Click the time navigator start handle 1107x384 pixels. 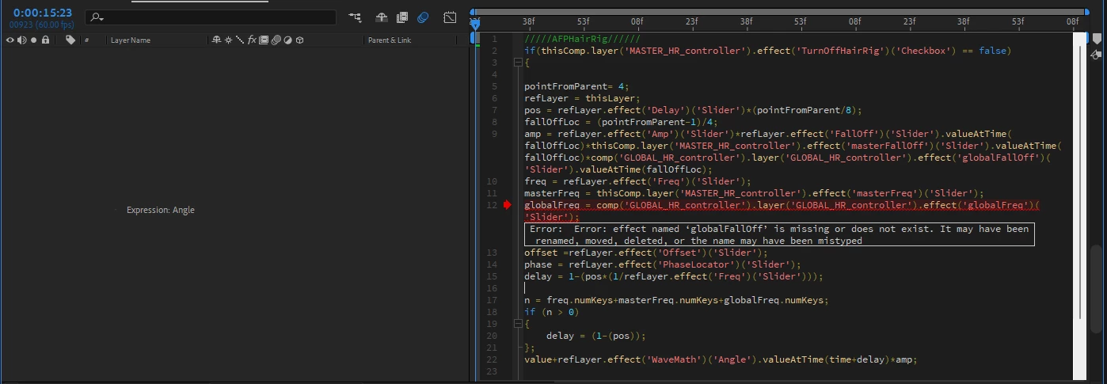tap(473, 12)
